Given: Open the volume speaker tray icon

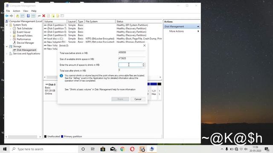Looking at the screenshot, I should click(x=246, y=149).
